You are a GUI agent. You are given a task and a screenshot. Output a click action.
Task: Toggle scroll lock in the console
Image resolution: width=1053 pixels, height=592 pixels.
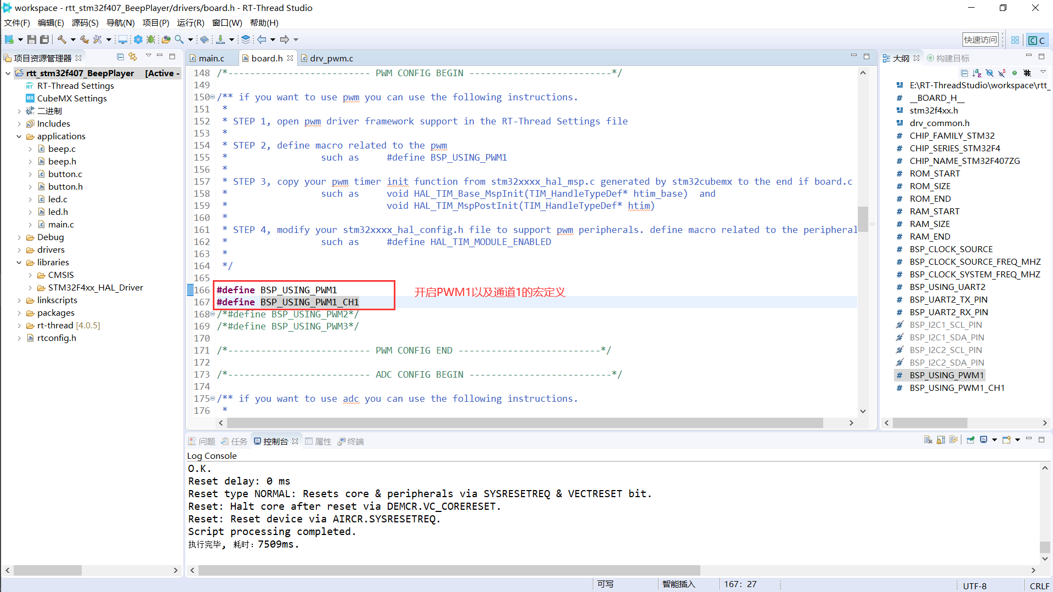pyautogui.click(x=940, y=440)
